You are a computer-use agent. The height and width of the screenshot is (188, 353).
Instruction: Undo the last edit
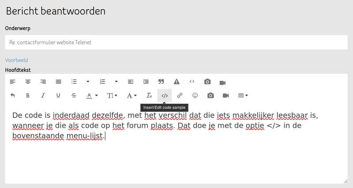(13, 95)
